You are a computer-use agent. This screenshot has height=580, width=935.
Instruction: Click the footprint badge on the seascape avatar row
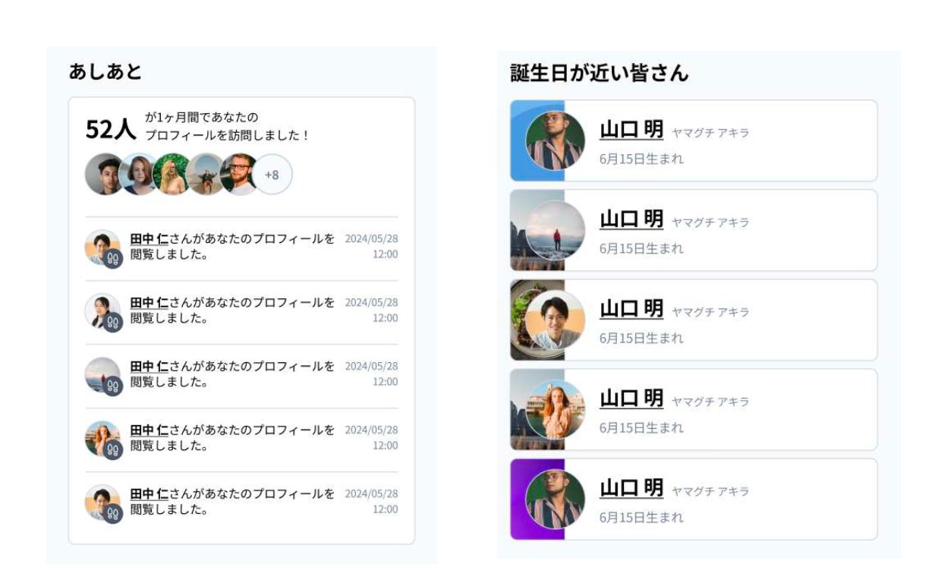coord(113,386)
